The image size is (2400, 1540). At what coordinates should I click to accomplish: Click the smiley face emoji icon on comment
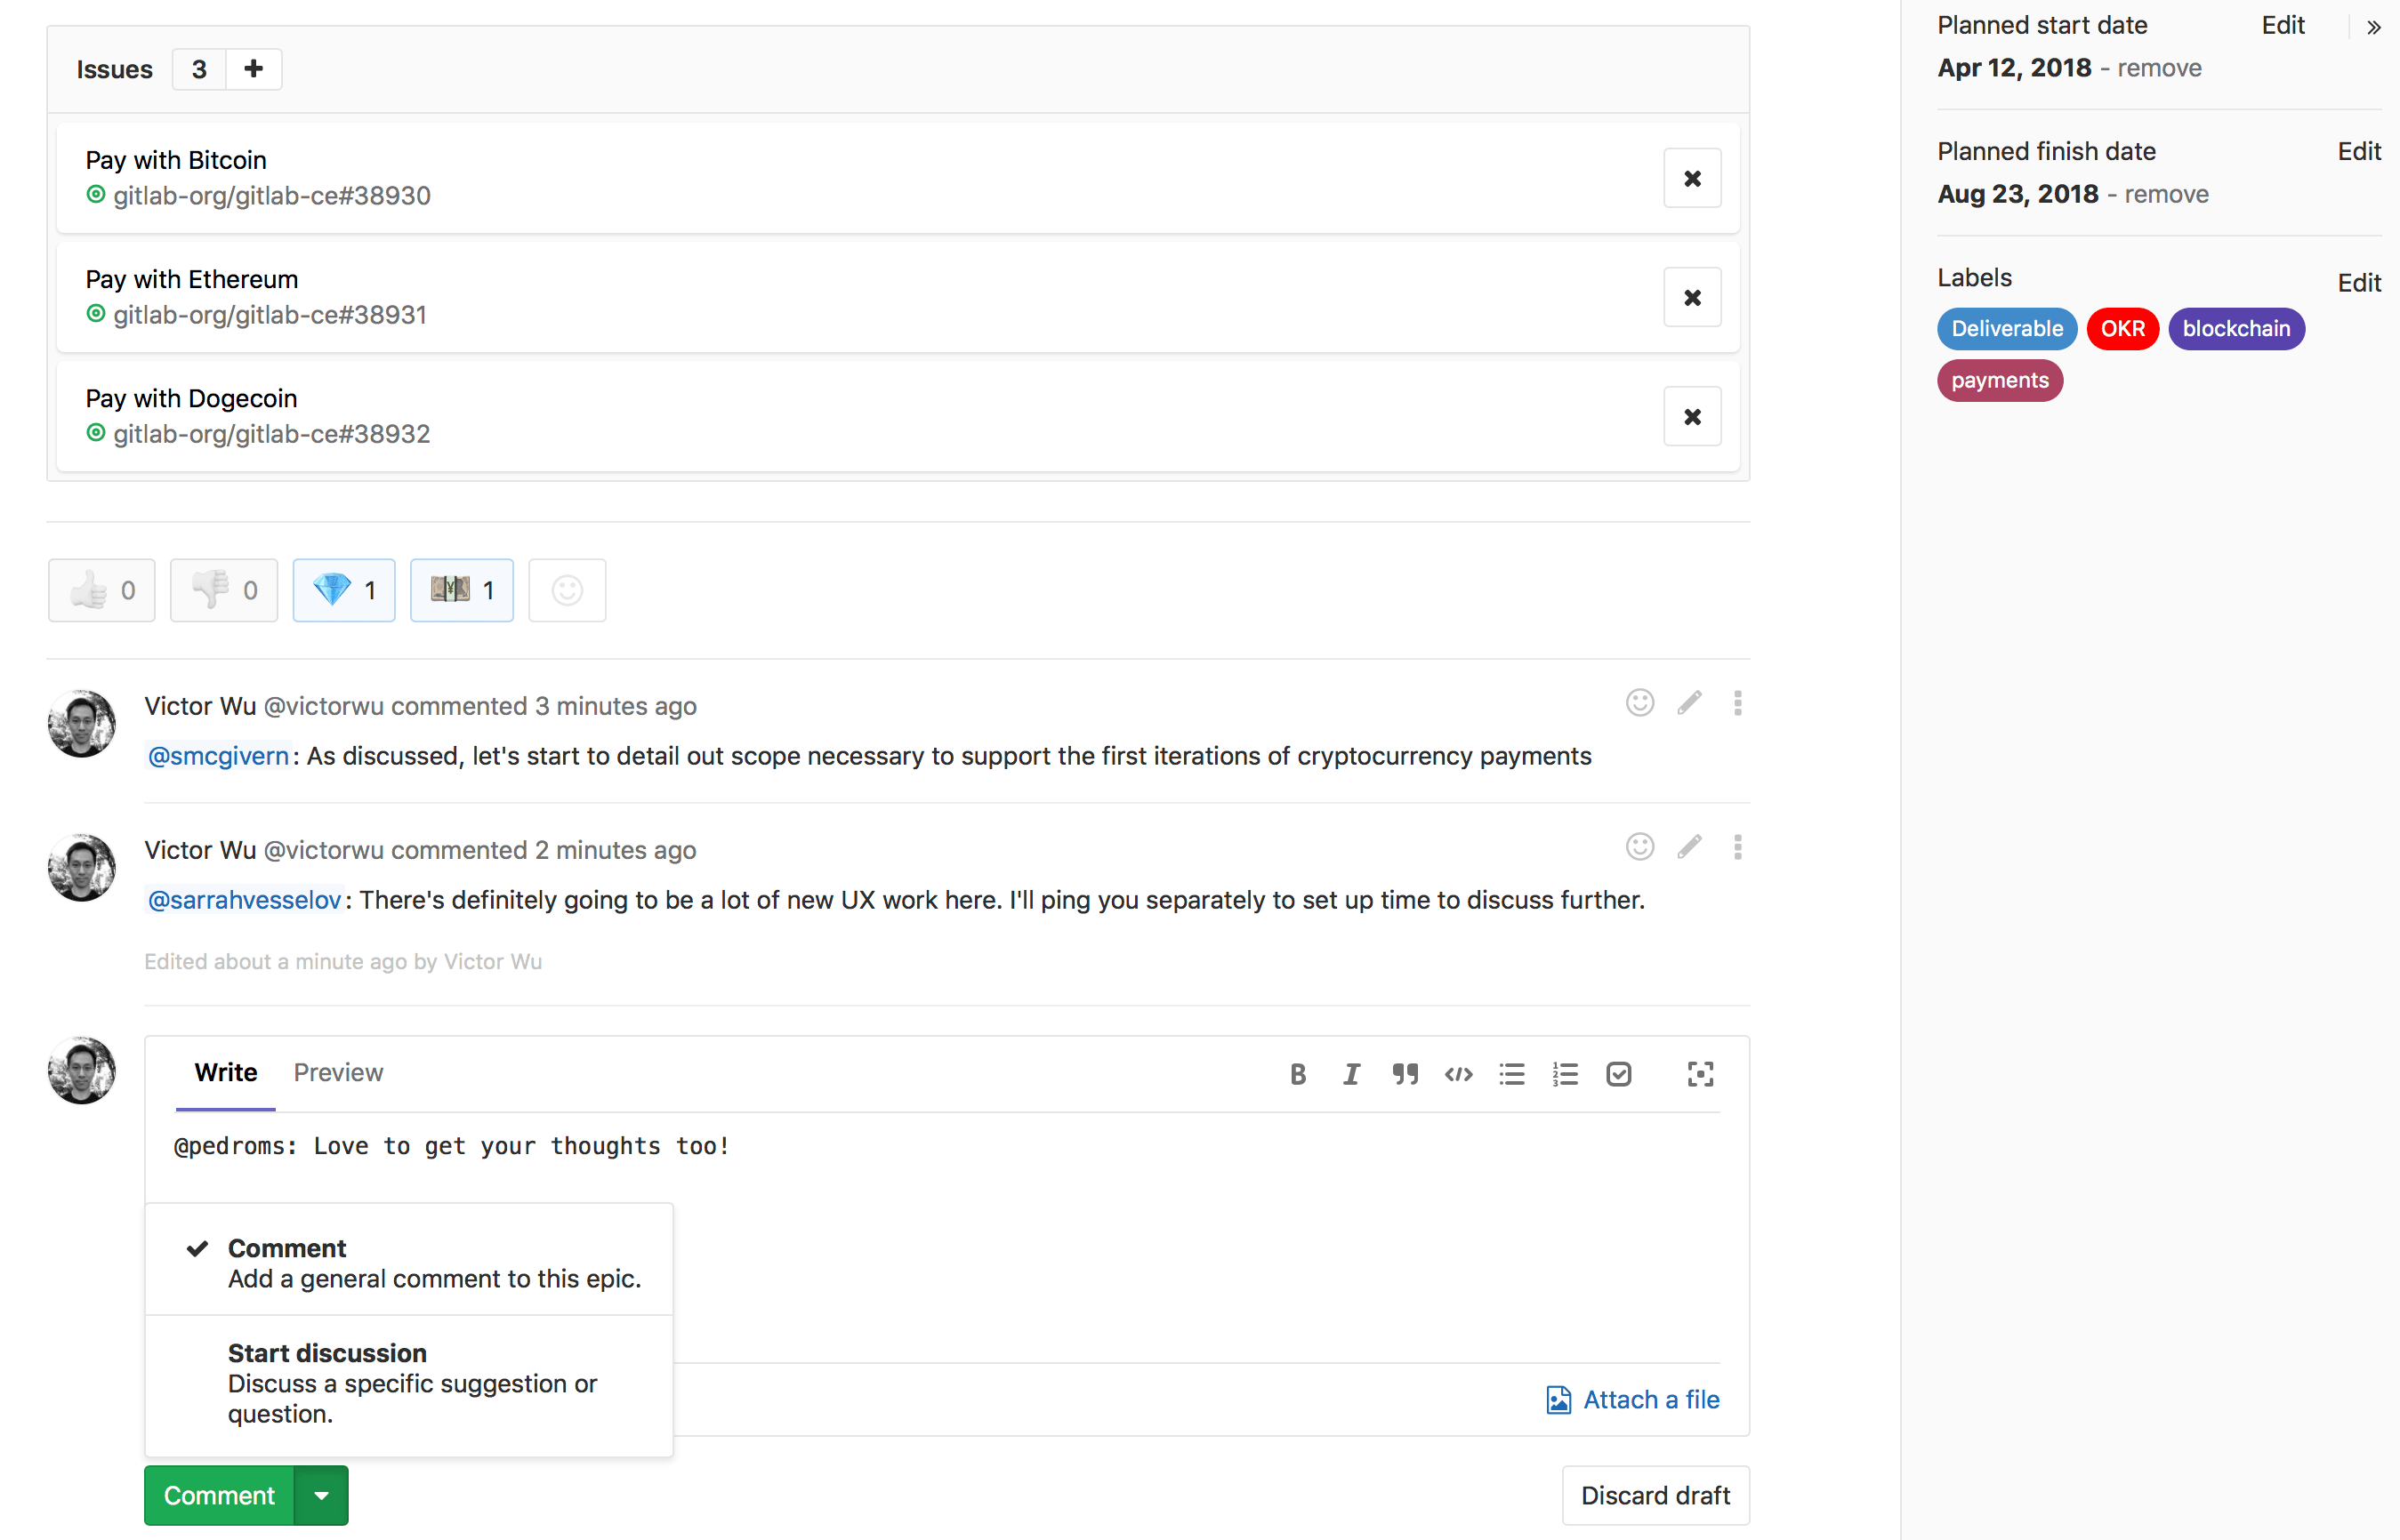(1639, 702)
